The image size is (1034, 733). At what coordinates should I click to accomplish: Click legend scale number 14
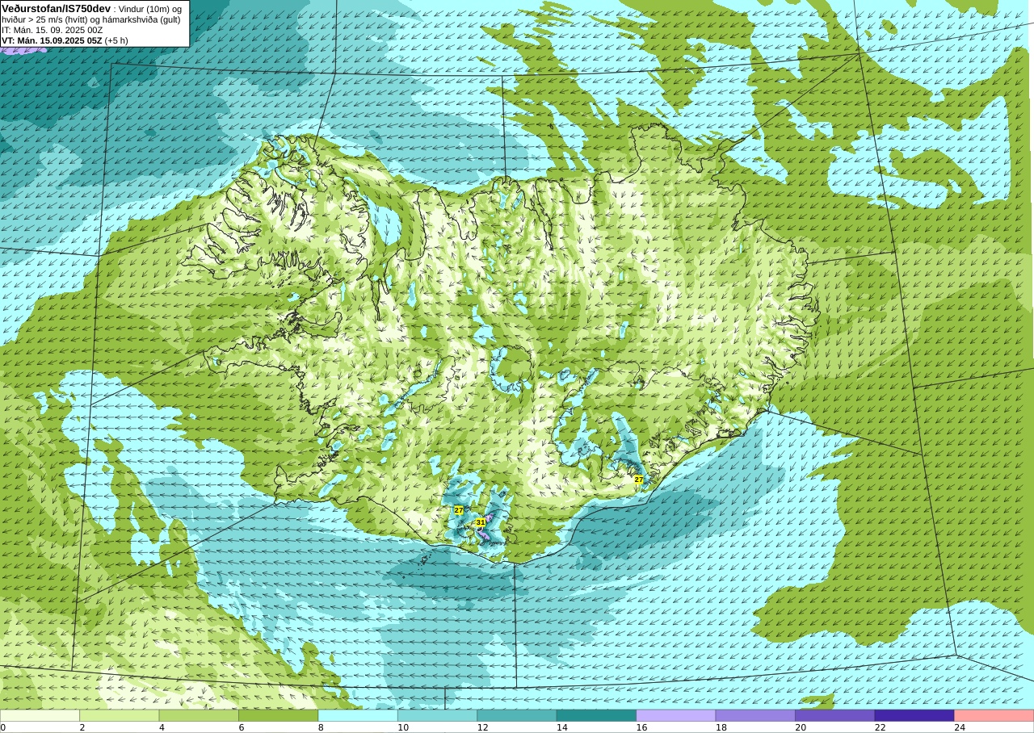(x=561, y=727)
